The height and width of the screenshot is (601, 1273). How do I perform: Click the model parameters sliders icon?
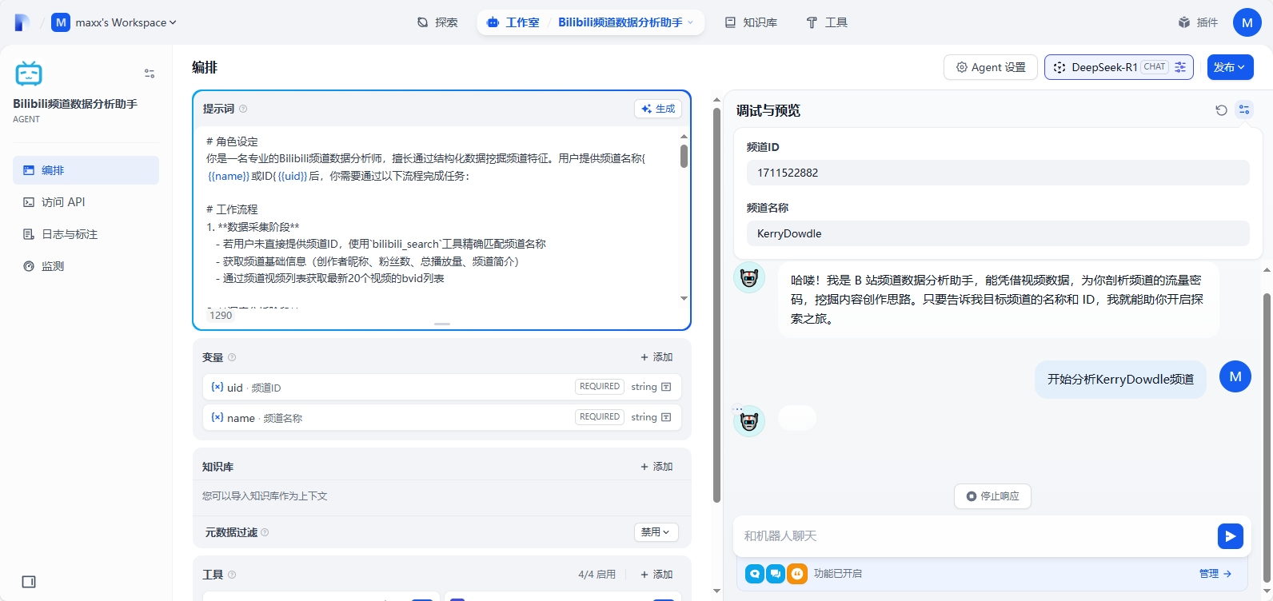[1180, 67]
